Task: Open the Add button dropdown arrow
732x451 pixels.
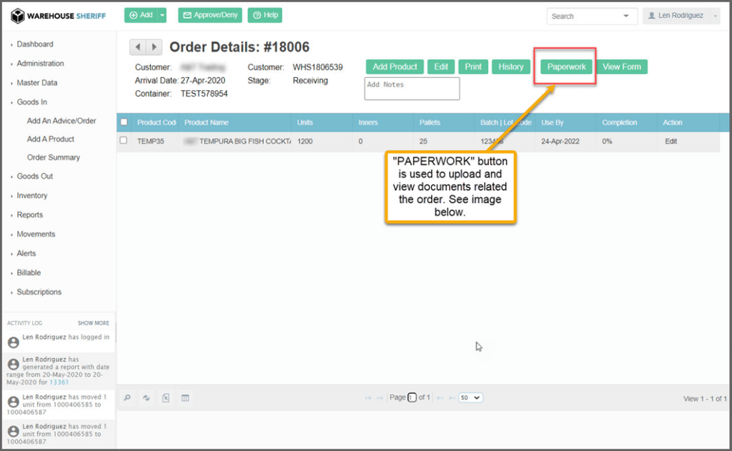Action: (162, 15)
